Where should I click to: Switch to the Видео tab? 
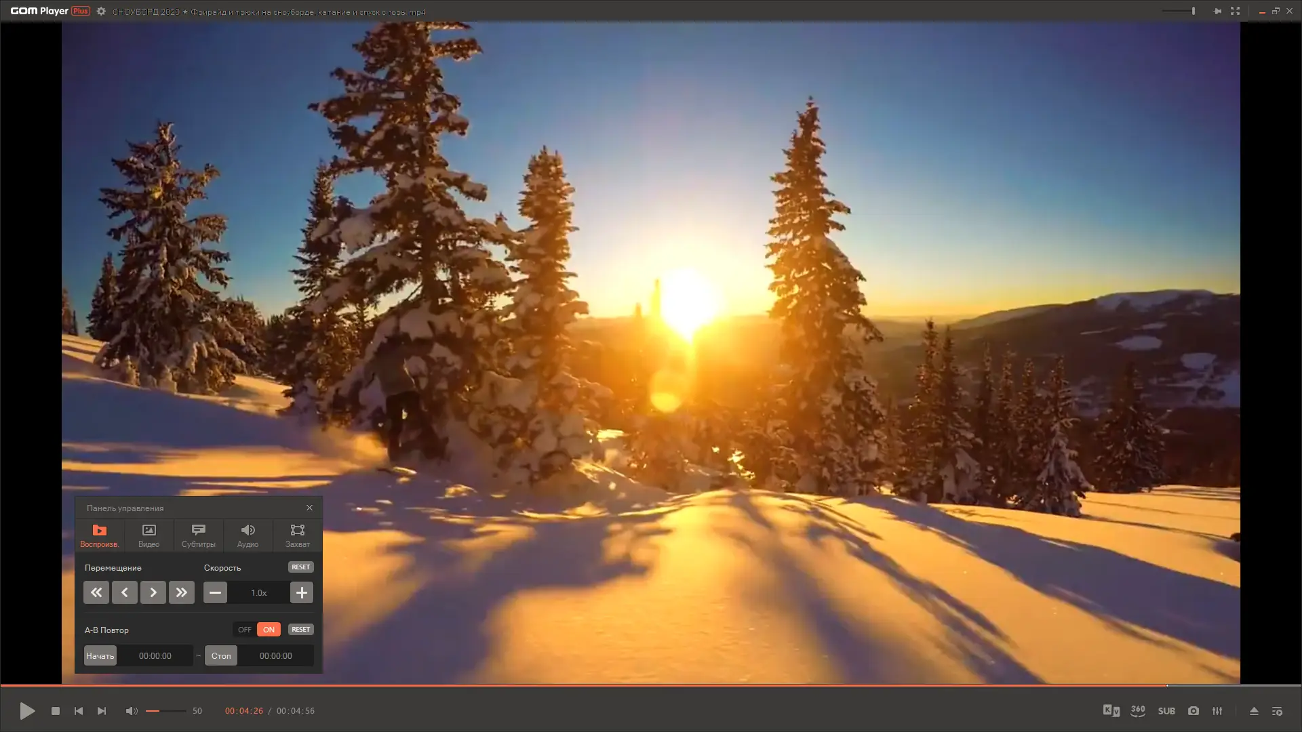coord(149,535)
